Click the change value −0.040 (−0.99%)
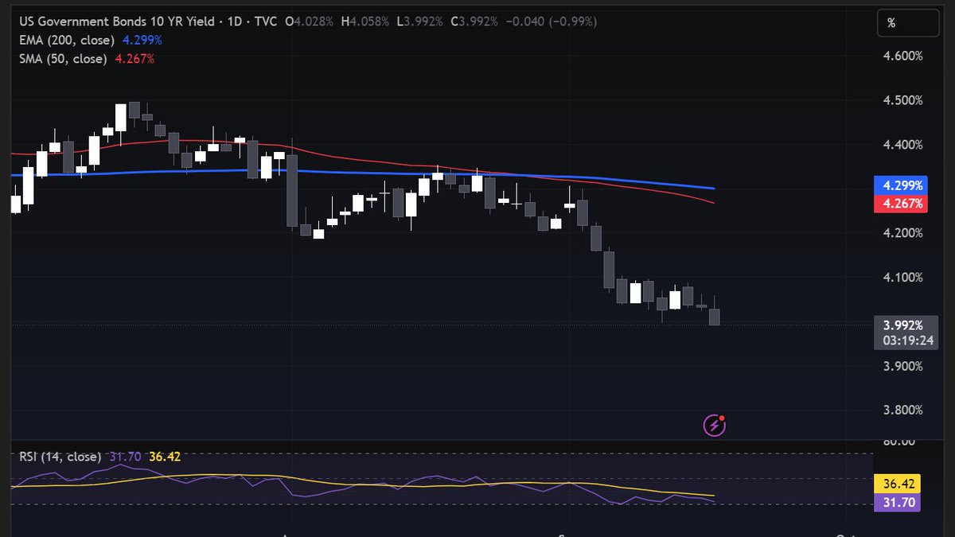Screen dimensions: 955x537 [552, 22]
